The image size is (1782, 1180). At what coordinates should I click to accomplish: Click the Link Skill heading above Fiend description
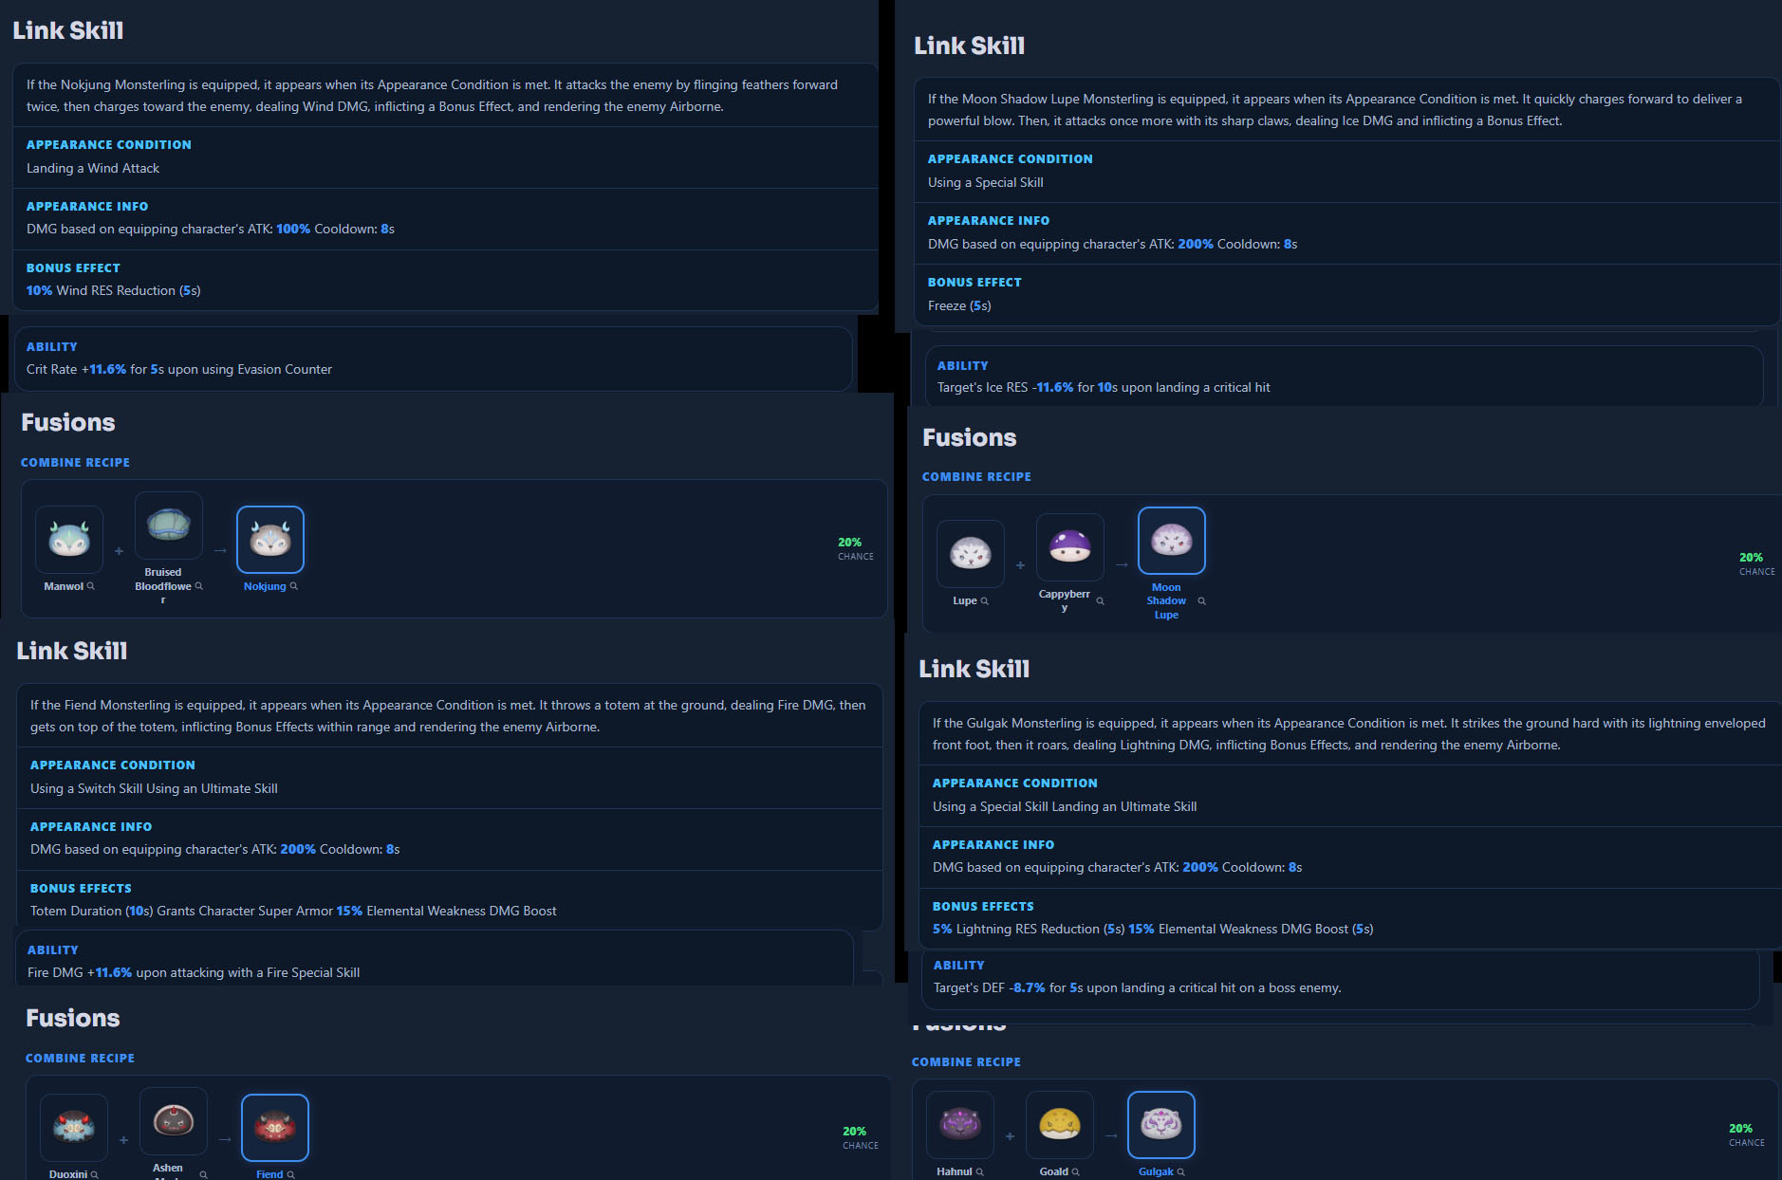click(72, 651)
